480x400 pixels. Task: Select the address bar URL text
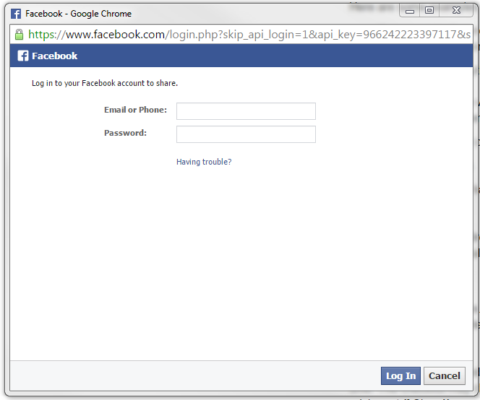pyautogui.click(x=249, y=35)
